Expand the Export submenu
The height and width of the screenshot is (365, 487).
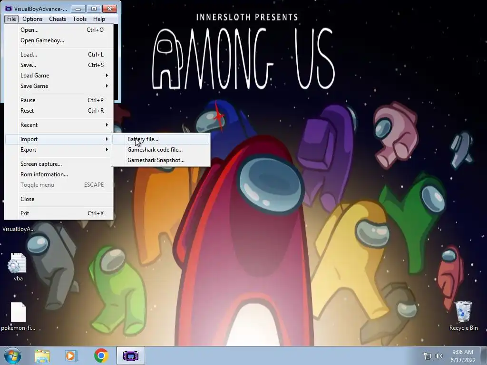click(59, 150)
